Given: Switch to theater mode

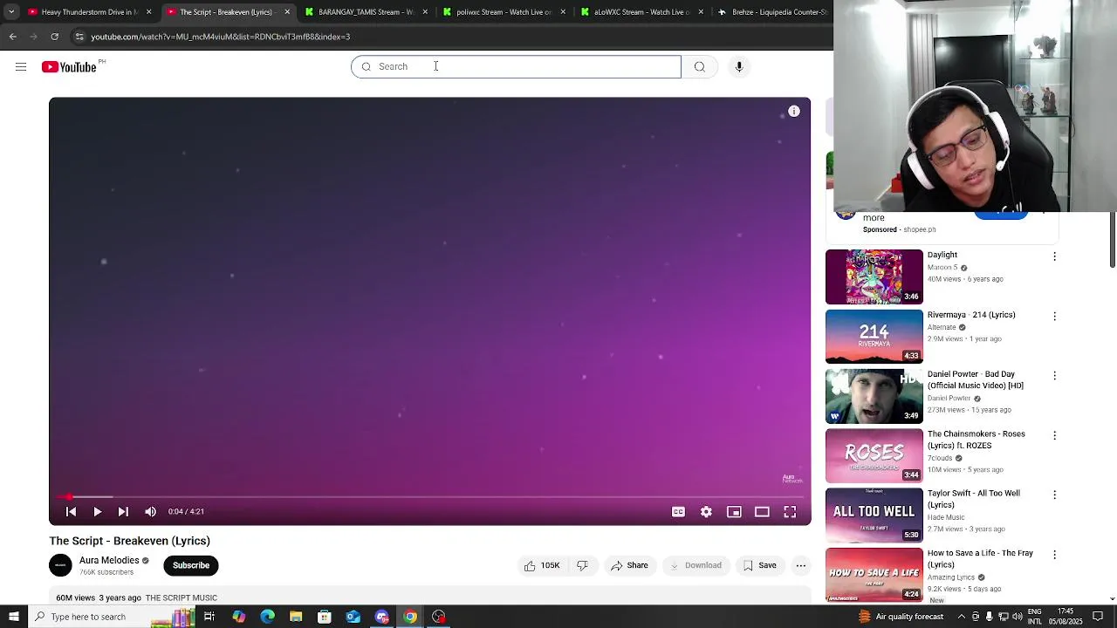Looking at the screenshot, I should 762,512.
